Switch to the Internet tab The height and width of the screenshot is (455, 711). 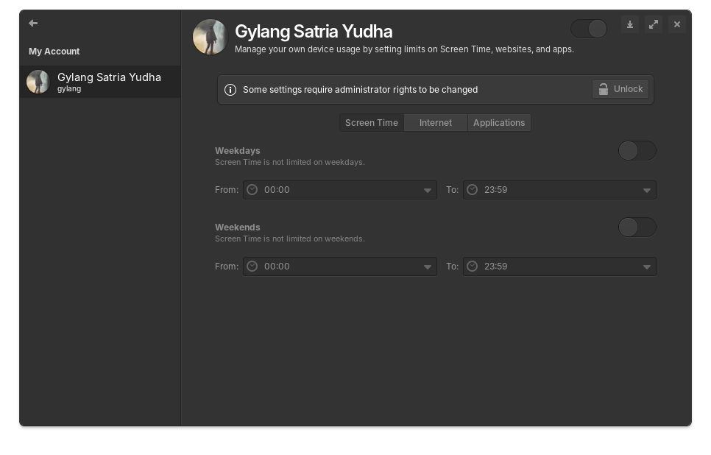pos(436,123)
